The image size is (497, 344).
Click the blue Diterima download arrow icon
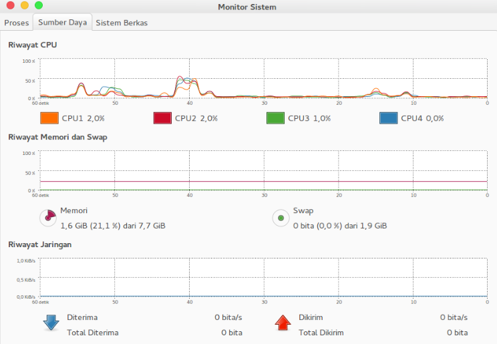tap(51, 323)
